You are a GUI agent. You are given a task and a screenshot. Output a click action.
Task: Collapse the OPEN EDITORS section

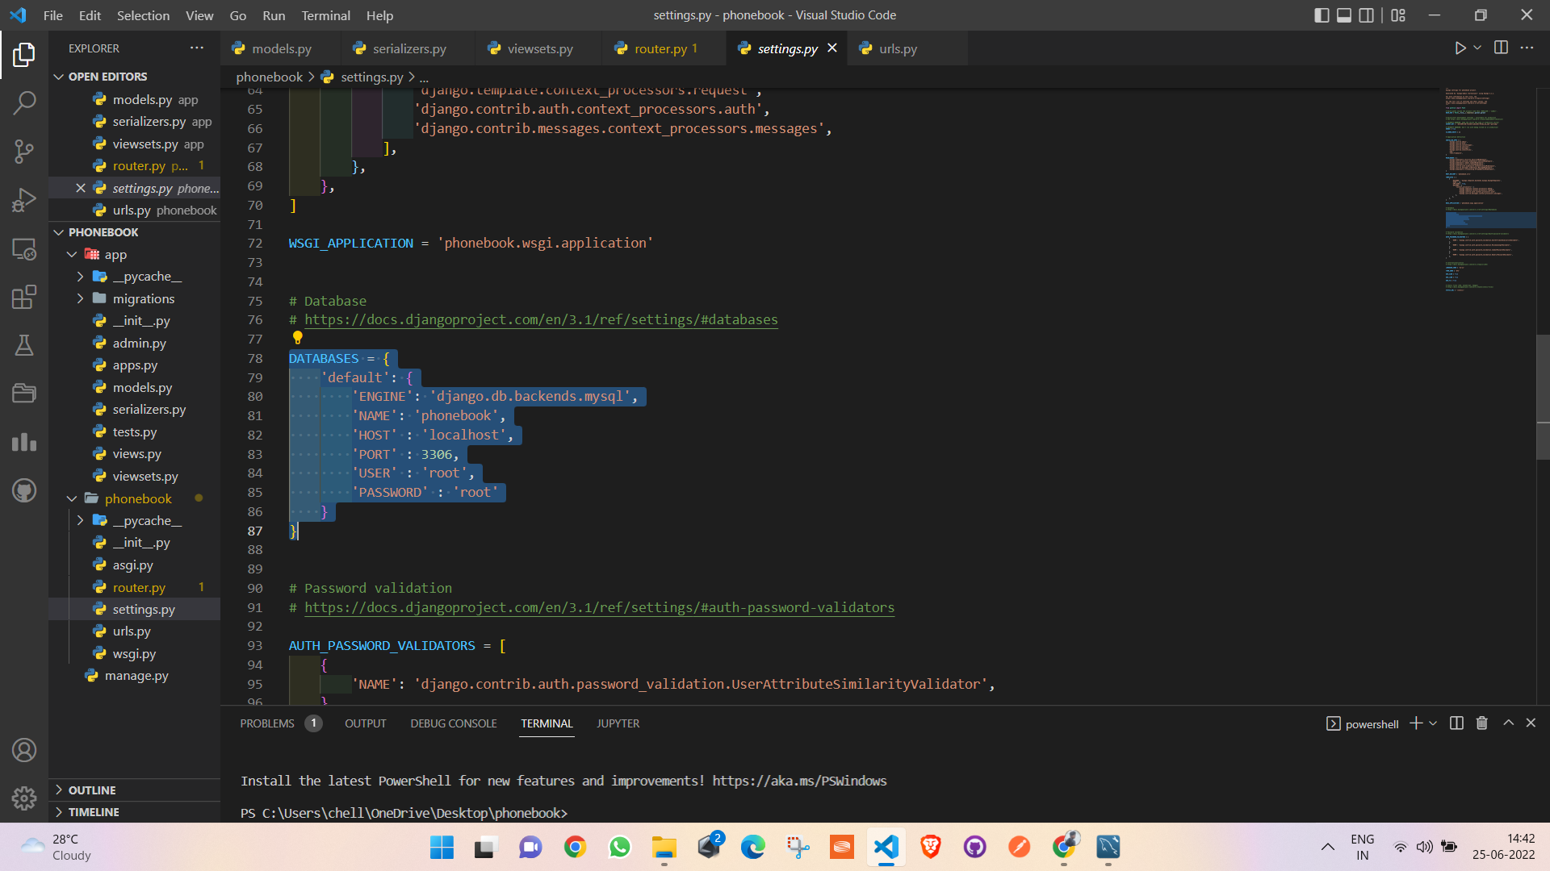tap(58, 77)
